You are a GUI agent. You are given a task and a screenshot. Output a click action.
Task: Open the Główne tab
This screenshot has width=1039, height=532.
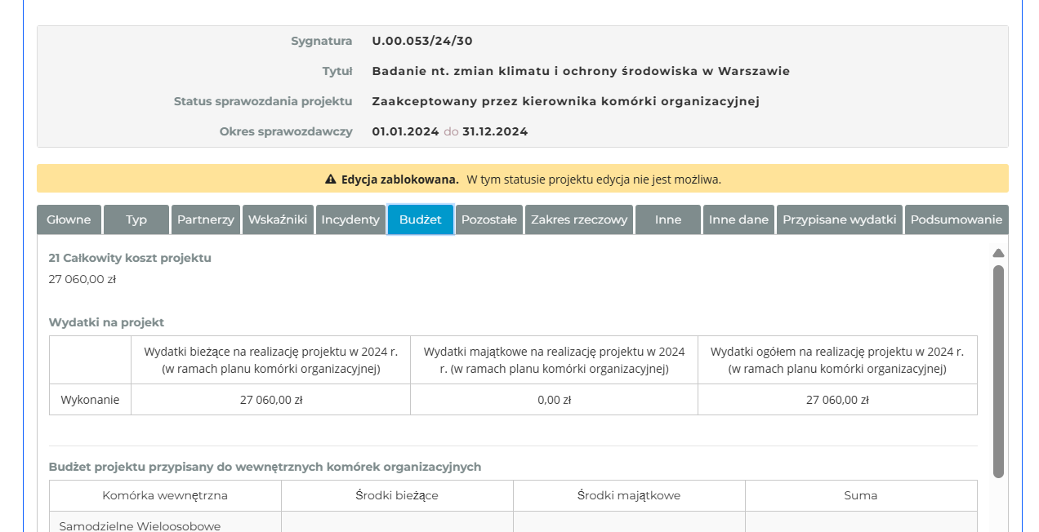[69, 219]
